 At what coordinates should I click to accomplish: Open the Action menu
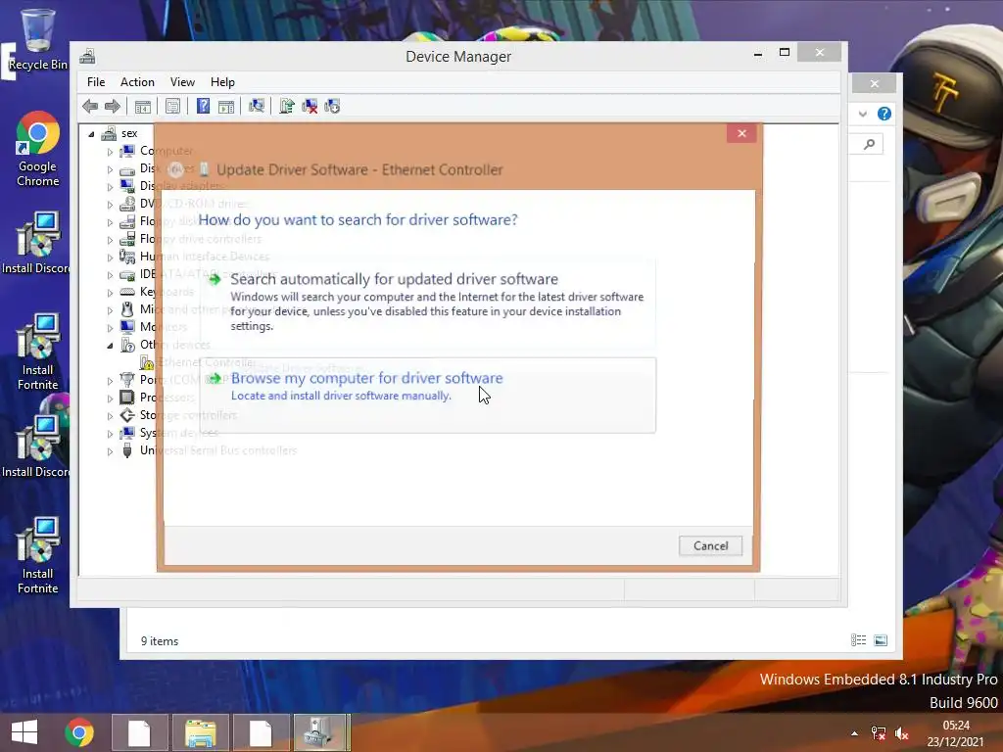(x=137, y=82)
